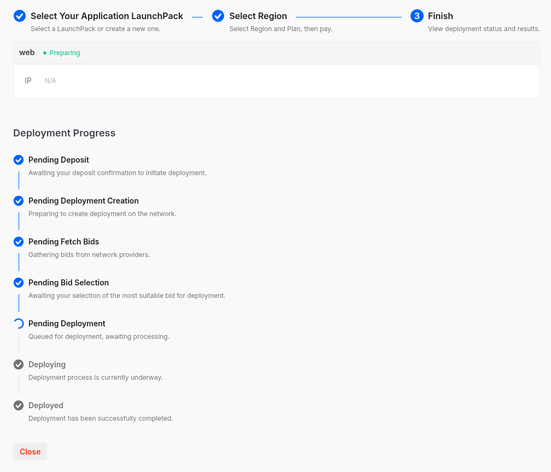The image size is (551, 472).
Task: Select the Pending Fetch Bids checkmark icon
Action: [18, 242]
